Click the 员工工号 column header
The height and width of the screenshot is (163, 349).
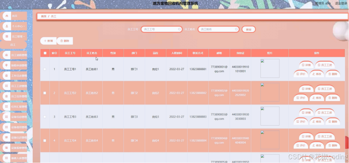tap(70, 53)
